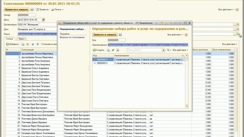Select voter row Дергунов Петр Владимирович number 11

tap(31, 90)
